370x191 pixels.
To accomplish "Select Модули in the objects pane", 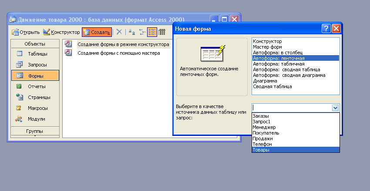I will [35, 119].
